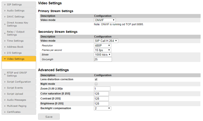Click the Save button

pyautogui.click(x=49, y=117)
